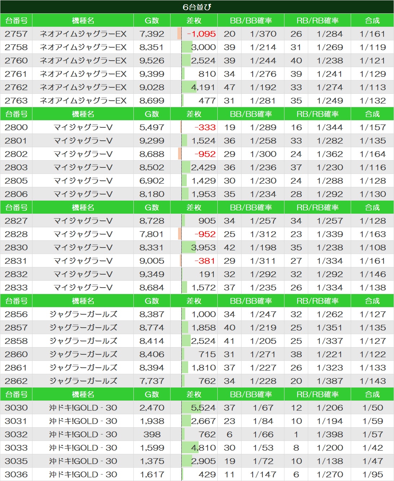The width and height of the screenshot is (394, 481).
Task: Click the 4,191 difference value
Action: click(203, 87)
